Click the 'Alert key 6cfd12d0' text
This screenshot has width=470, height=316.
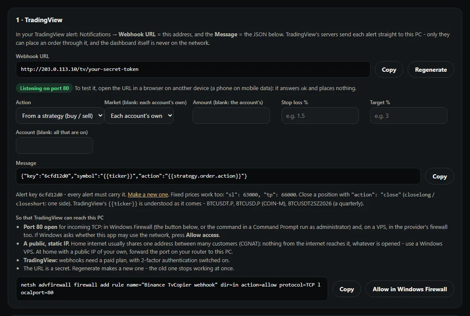tap(39, 194)
